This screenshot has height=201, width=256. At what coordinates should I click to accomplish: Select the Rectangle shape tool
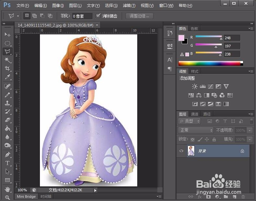point(7,180)
